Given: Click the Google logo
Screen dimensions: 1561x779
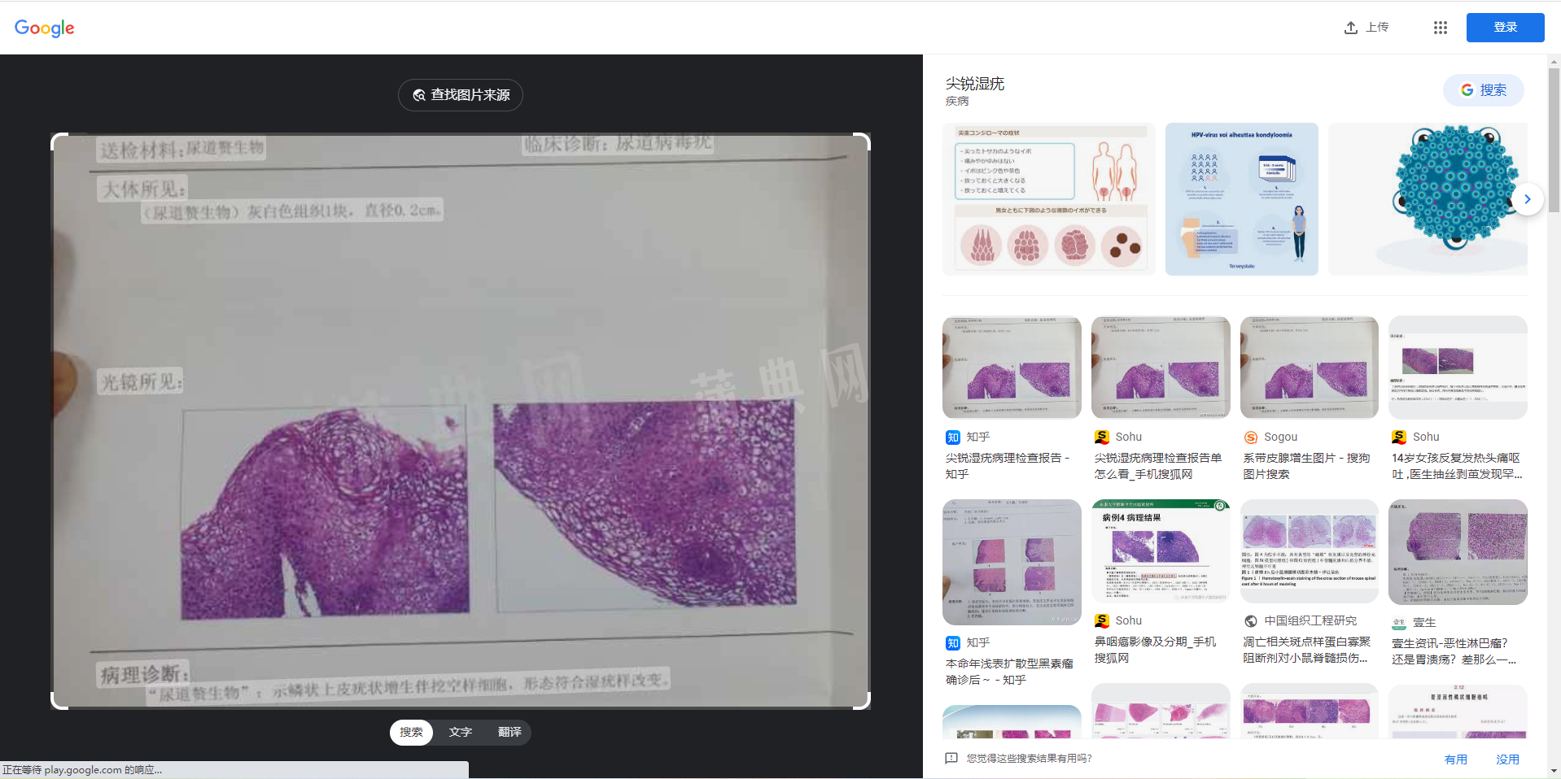Looking at the screenshot, I should (x=45, y=28).
